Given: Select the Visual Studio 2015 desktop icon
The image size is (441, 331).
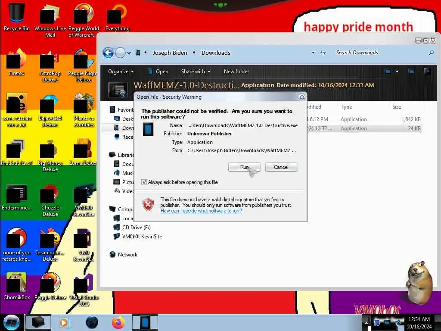Looking at the screenshot, I should 84,289.
